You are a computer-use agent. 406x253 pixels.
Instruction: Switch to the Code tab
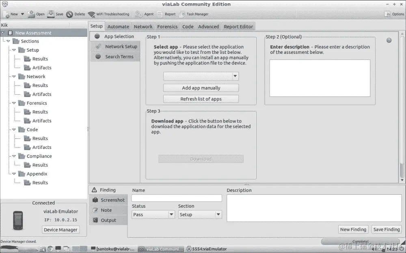pyautogui.click(x=188, y=27)
